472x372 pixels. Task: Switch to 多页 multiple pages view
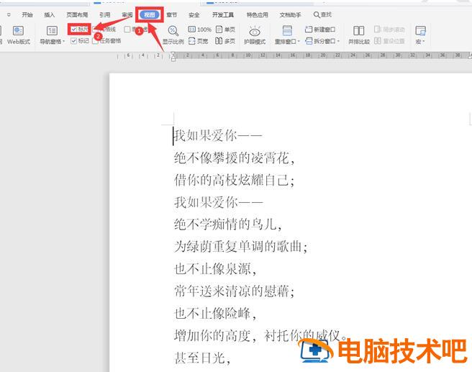(225, 41)
